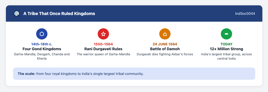Click 'Durgavati dies fighting Akbar's forces' text
The image size is (268, 92).
[x=165, y=54]
